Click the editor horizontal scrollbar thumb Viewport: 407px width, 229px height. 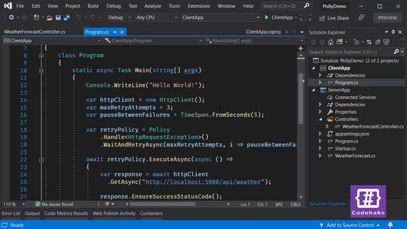coord(163,204)
